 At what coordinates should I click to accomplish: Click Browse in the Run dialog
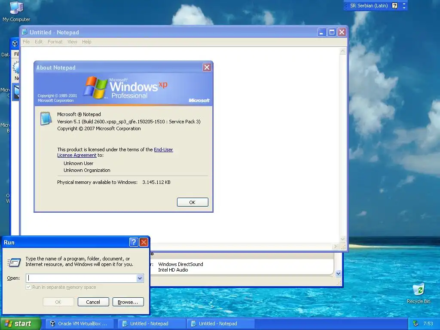click(x=128, y=302)
